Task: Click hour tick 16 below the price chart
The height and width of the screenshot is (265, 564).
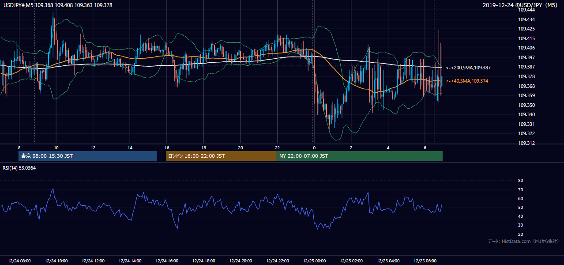Action: tap(167, 148)
